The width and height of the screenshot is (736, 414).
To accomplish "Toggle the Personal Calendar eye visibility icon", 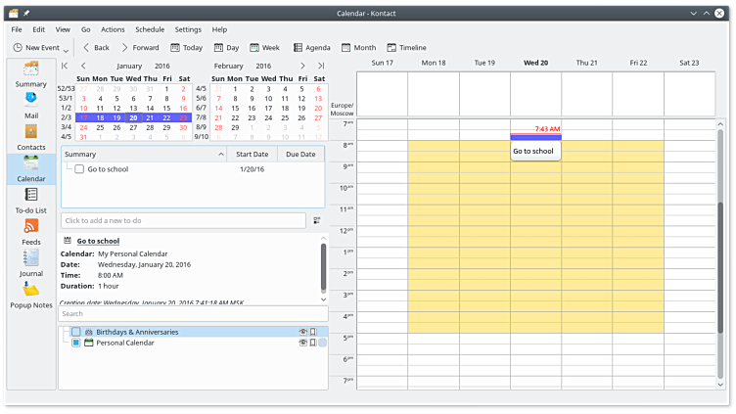I will [x=302, y=343].
